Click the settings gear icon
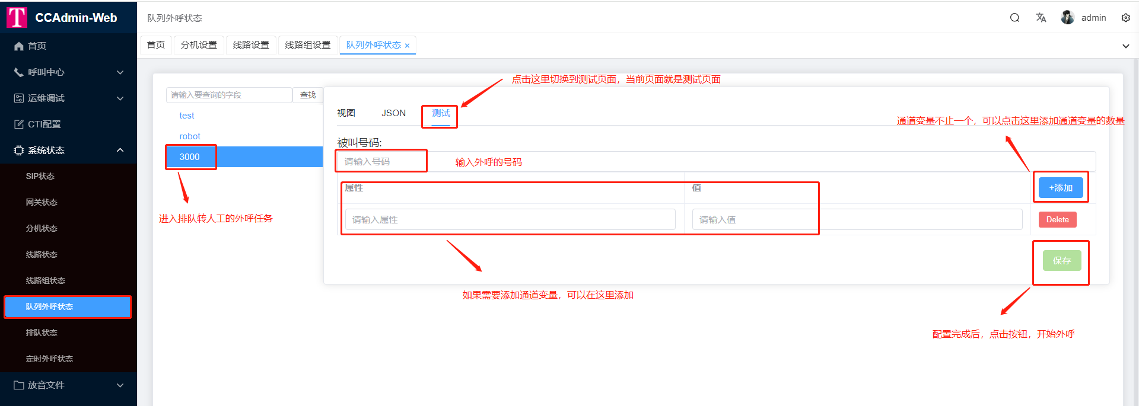 (x=1125, y=18)
